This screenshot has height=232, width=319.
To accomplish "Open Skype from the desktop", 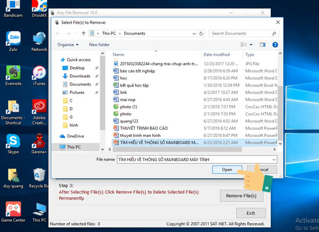I will pos(13,144).
